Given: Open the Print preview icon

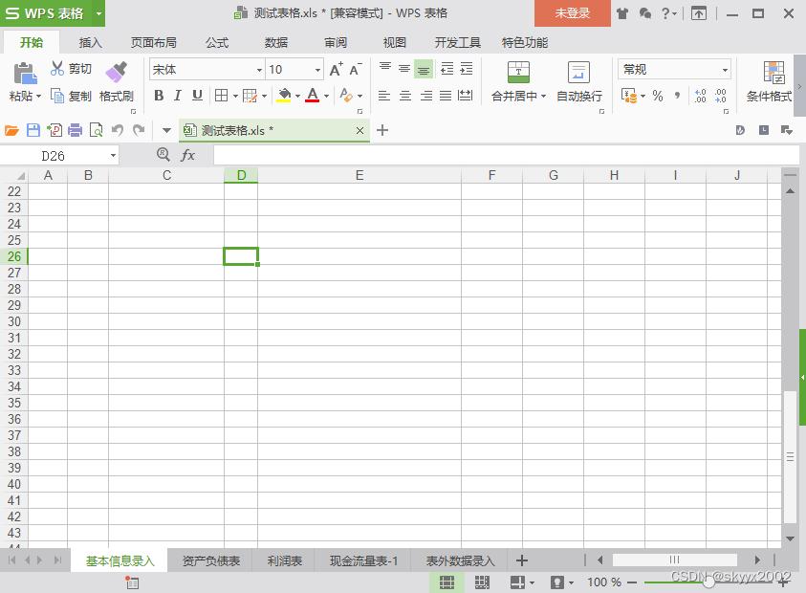Looking at the screenshot, I should click(x=96, y=129).
